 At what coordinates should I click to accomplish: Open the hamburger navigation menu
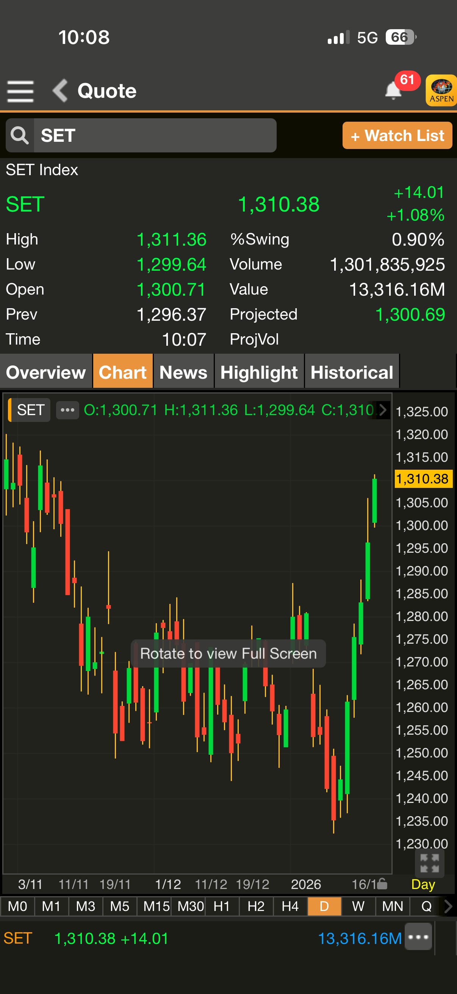(x=20, y=91)
